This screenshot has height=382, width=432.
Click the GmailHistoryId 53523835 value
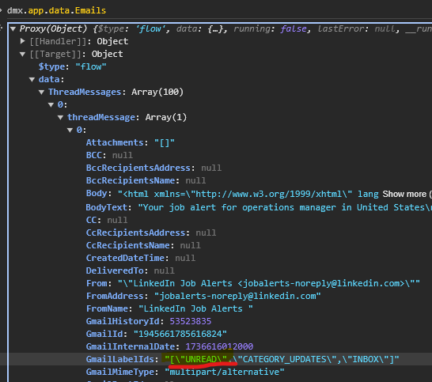[x=191, y=321]
